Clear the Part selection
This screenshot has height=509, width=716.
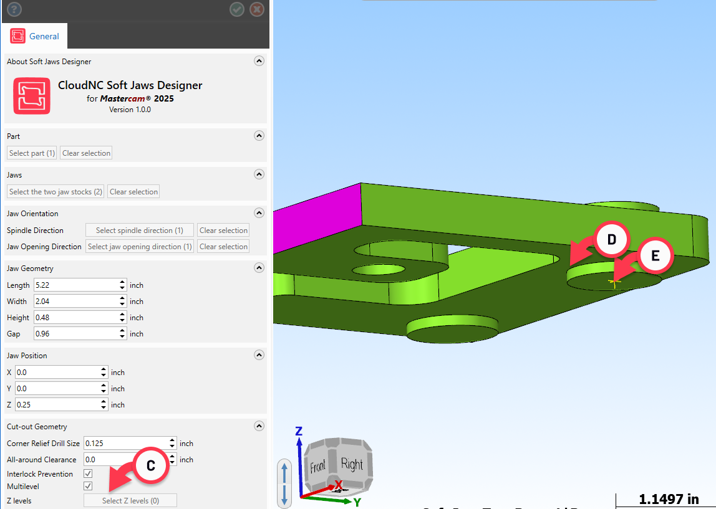click(86, 153)
